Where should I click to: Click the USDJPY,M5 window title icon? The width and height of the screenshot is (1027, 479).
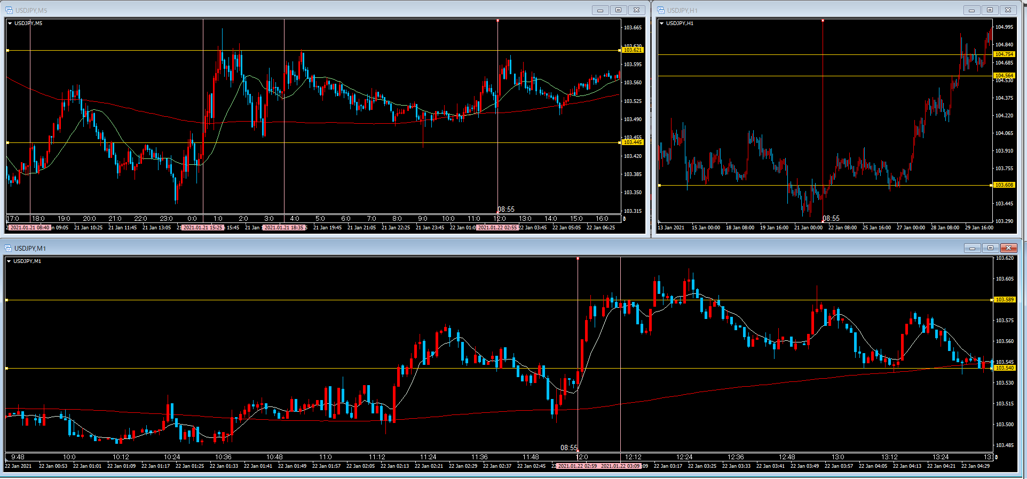(x=9, y=10)
